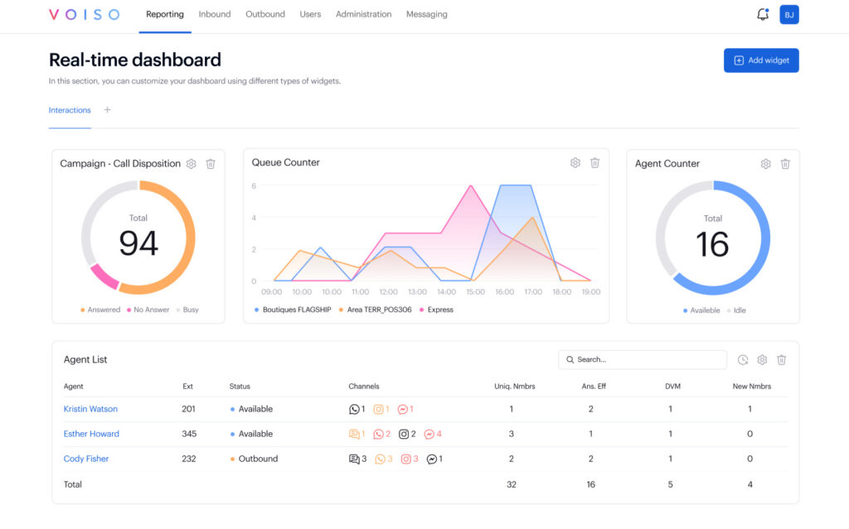Click the Agent List clock history icon

coord(743,359)
